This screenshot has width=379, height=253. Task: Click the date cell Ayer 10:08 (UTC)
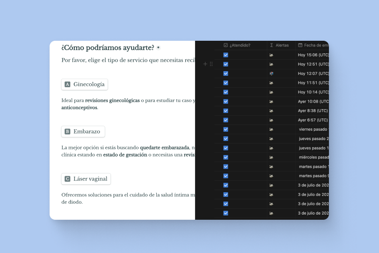click(313, 102)
